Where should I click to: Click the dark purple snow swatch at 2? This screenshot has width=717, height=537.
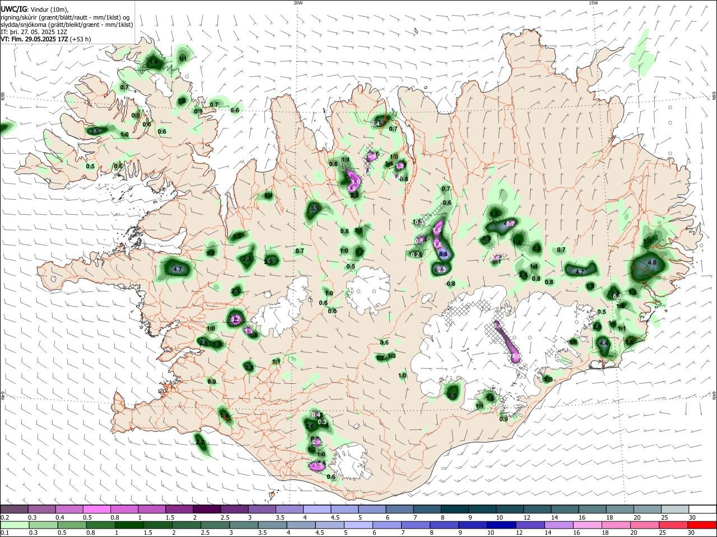tap(207, 510)
